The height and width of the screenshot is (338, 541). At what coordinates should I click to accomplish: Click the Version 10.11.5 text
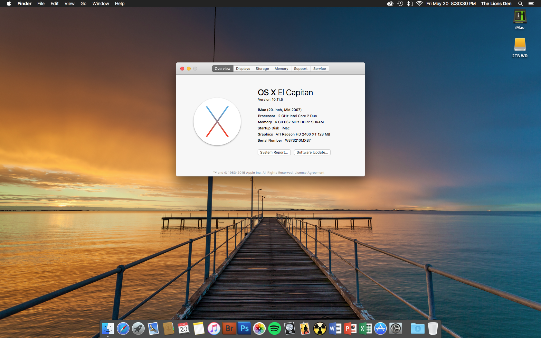pos(270,100)
